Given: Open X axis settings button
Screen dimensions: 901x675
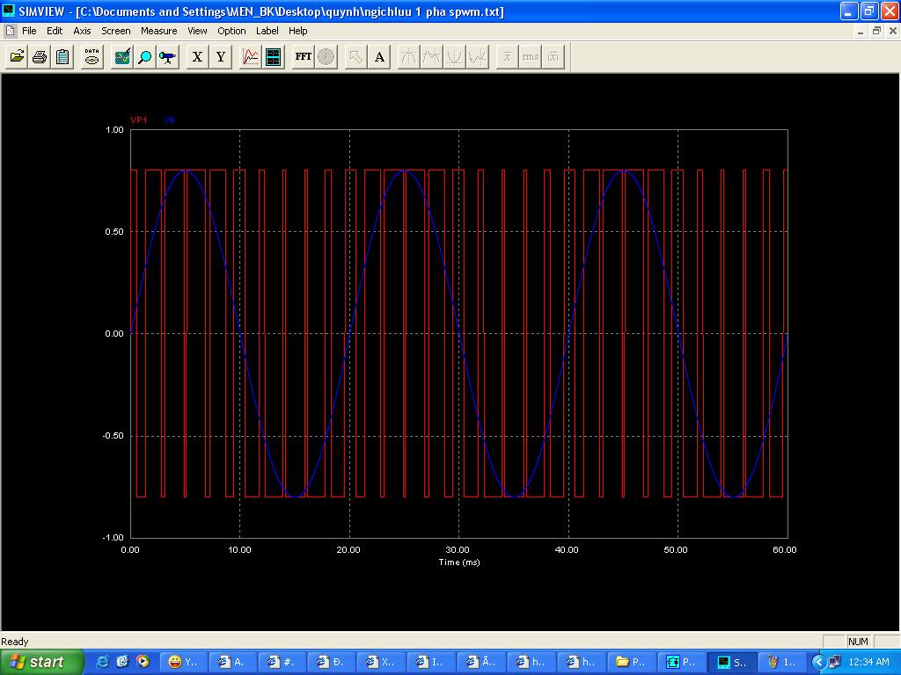Looking at the screenshot, I should (197, 57).
